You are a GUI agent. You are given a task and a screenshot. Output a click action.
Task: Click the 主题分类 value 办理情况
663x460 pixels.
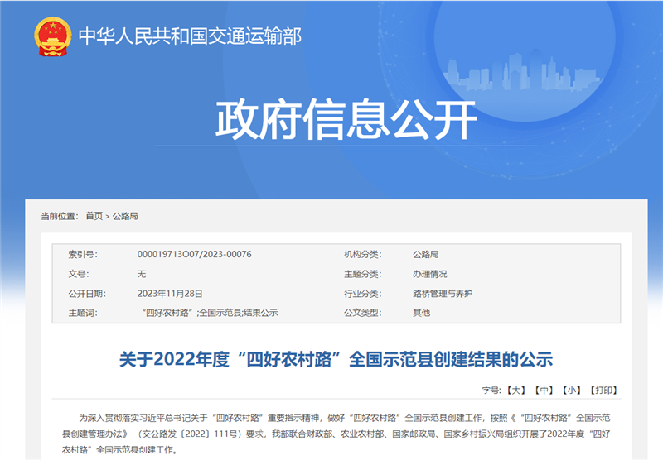429,274
